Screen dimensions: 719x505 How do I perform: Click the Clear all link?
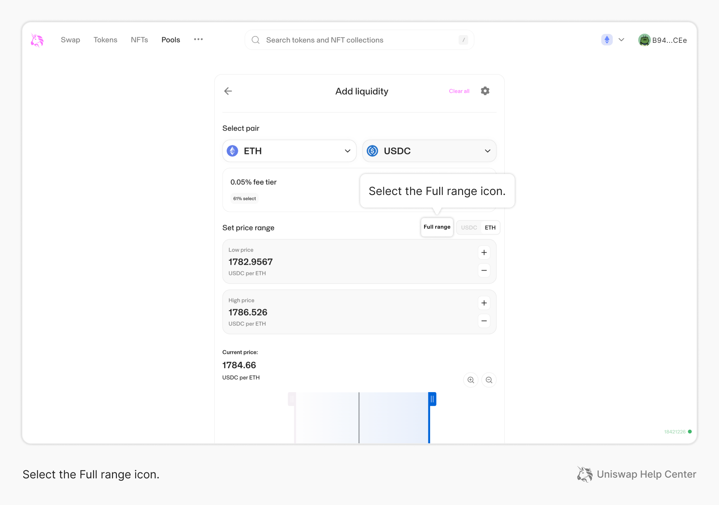coord(459,91)
